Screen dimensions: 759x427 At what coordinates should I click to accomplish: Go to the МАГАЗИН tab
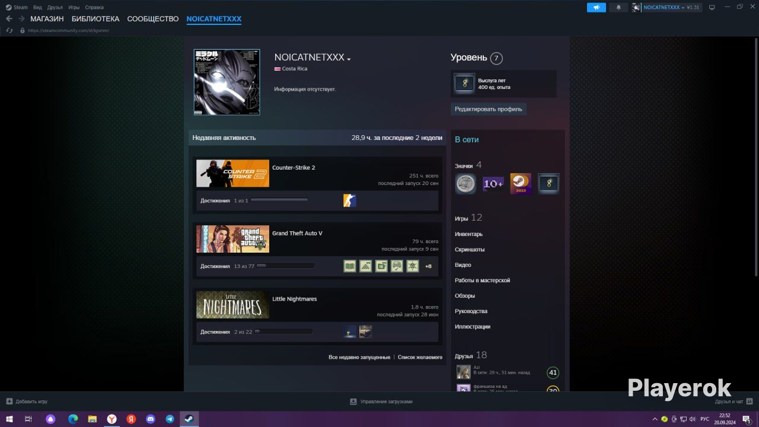[47, 19]
